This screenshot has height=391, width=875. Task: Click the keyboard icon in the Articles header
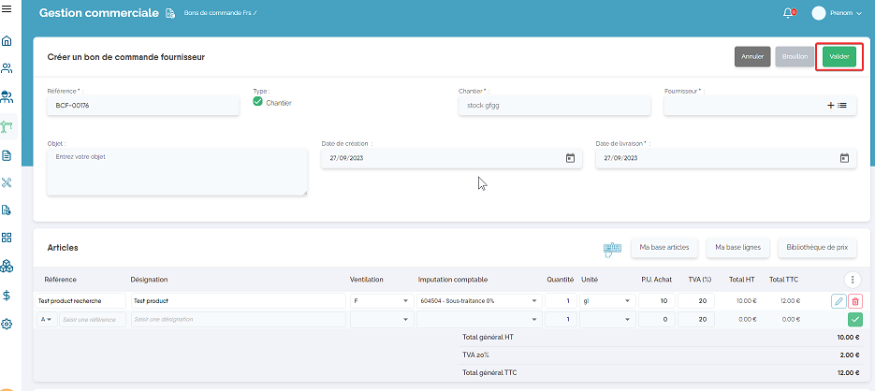click(x=612, y=248)
